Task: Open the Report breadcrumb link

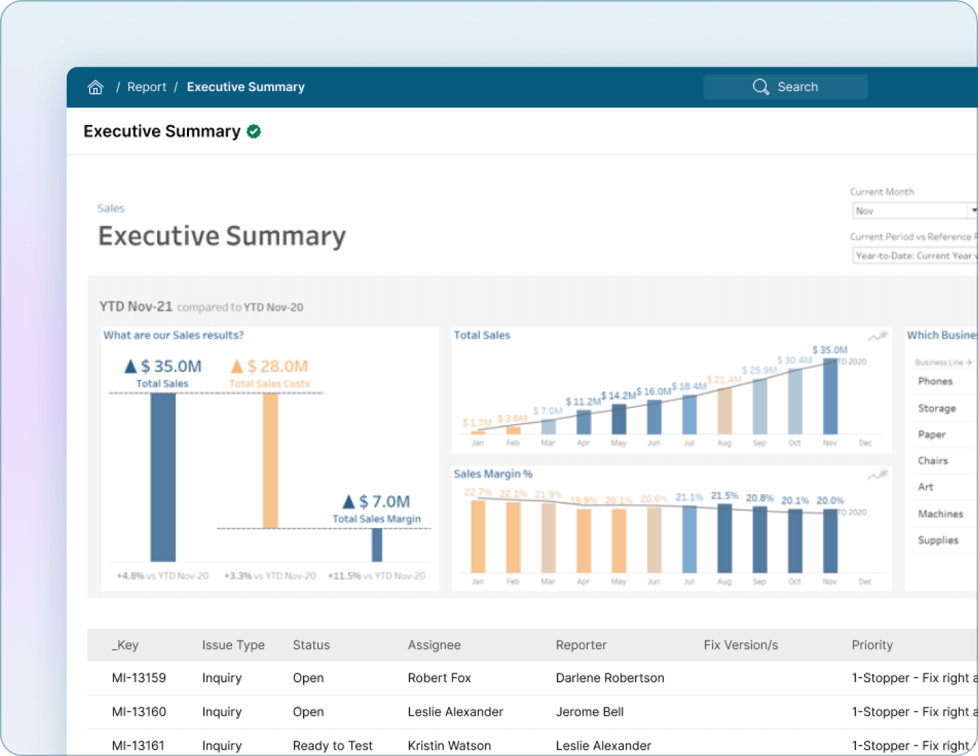Action: pos(147,86)
